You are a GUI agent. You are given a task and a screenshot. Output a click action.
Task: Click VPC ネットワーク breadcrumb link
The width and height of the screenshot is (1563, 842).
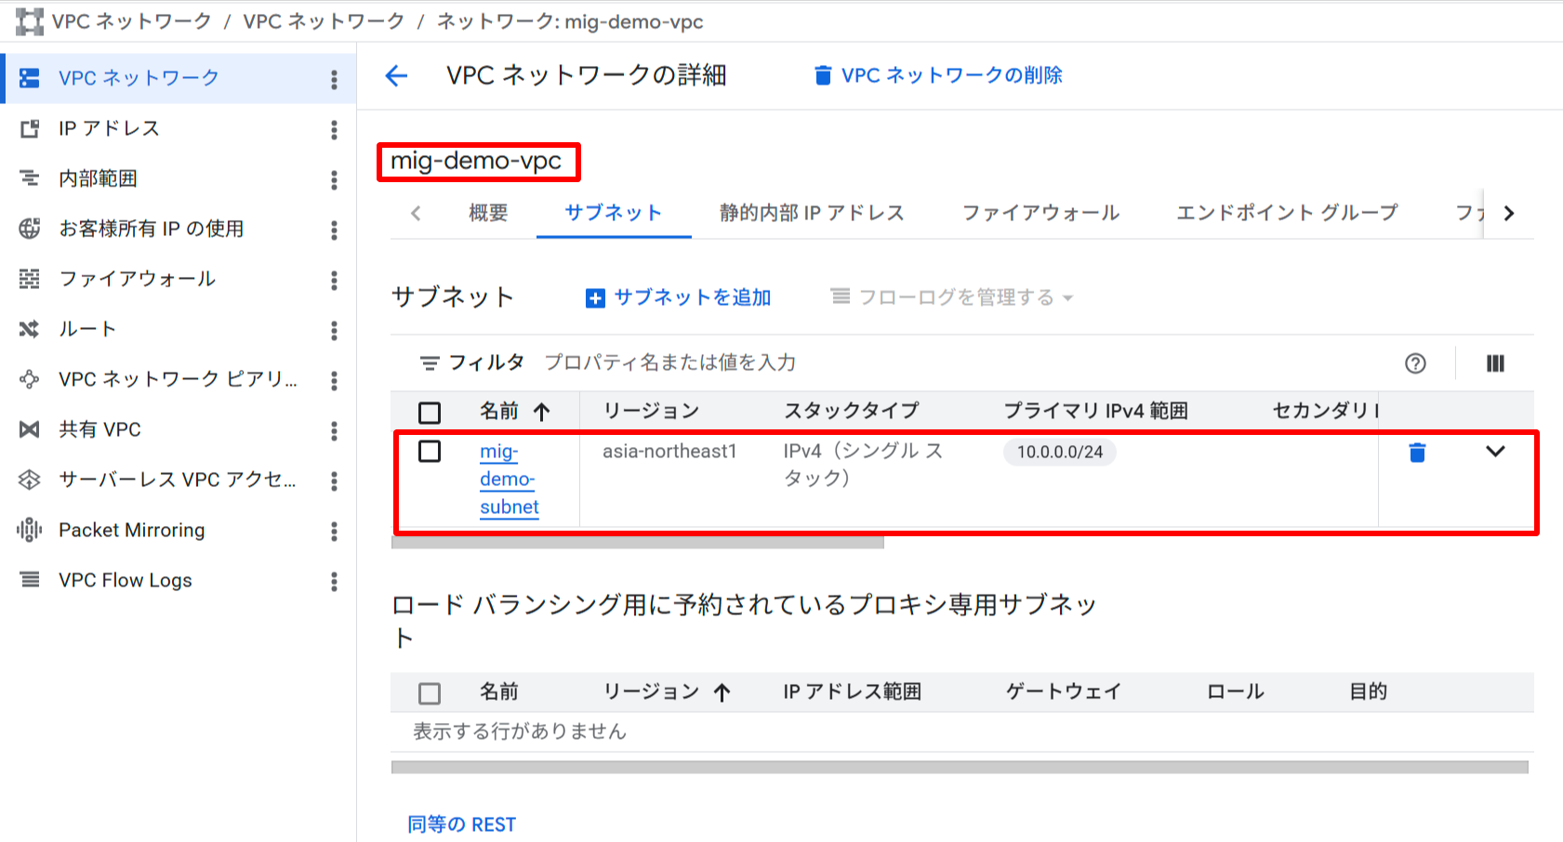[x=323, y=21]
